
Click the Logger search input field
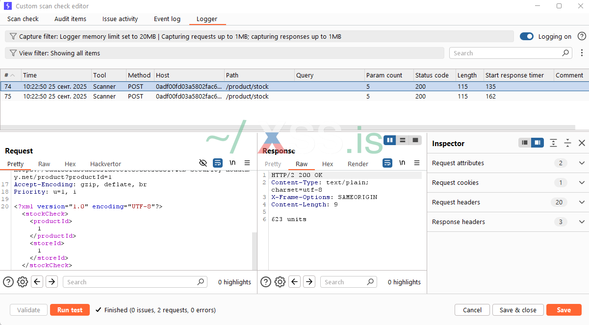coord(505,53)
